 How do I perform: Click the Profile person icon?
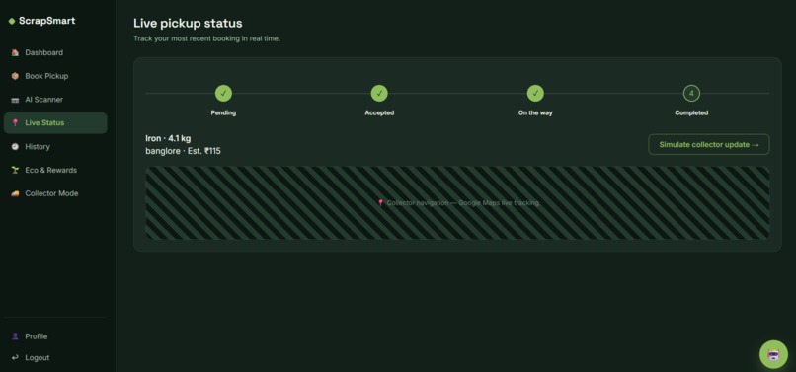pos(15,336)
